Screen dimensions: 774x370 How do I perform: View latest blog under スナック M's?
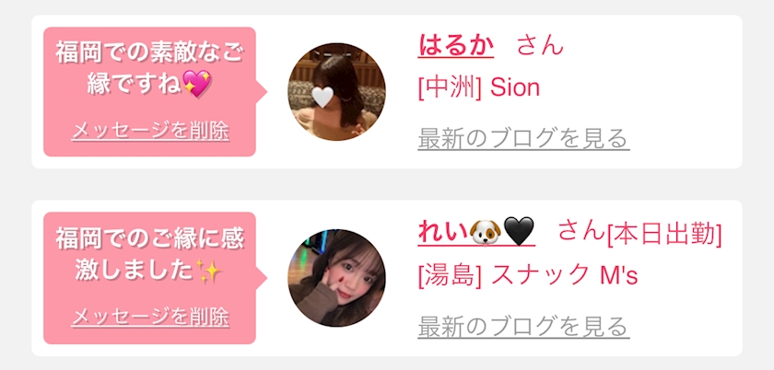(523, 326)
